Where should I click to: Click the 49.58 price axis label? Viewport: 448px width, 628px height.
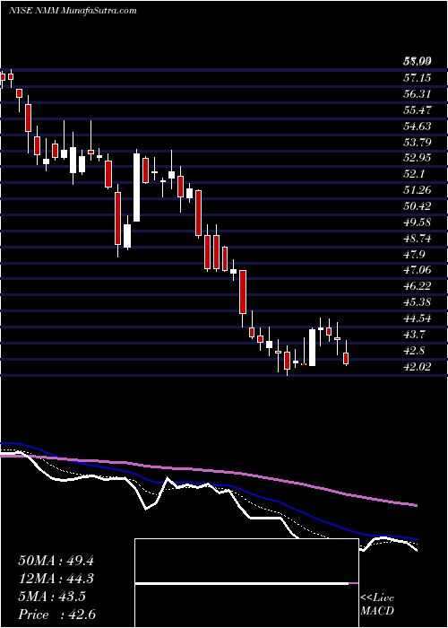(417, 222)
